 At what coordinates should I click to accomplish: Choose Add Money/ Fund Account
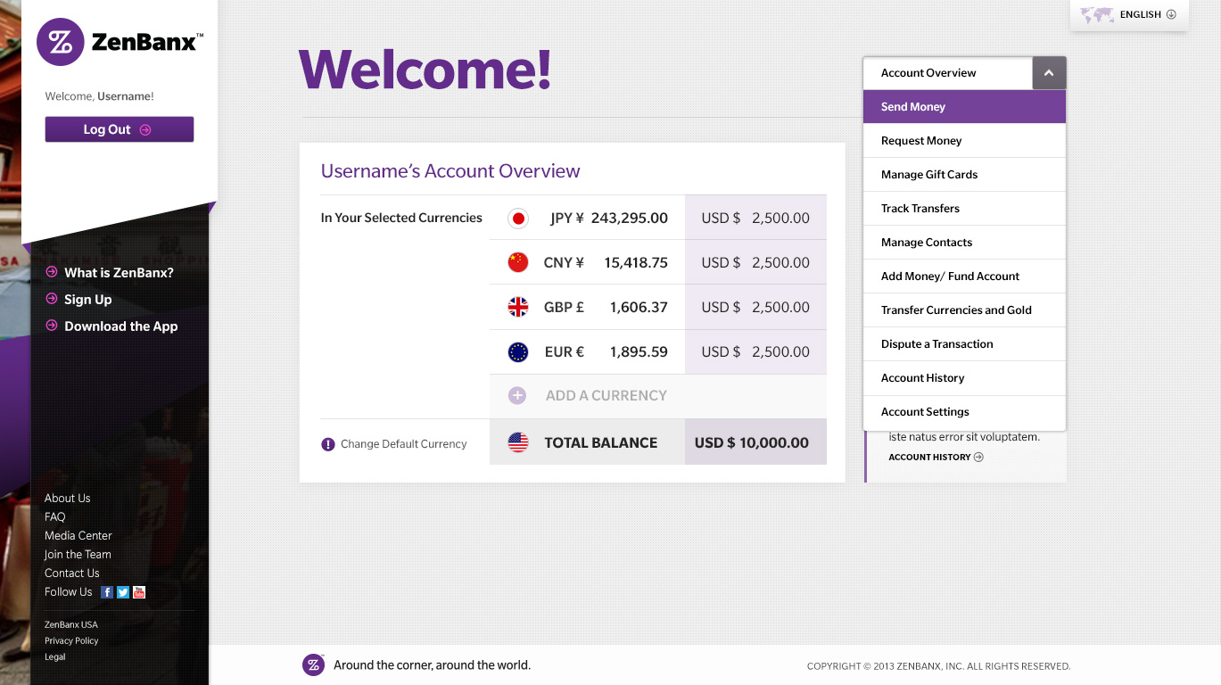tap(964, 276)
